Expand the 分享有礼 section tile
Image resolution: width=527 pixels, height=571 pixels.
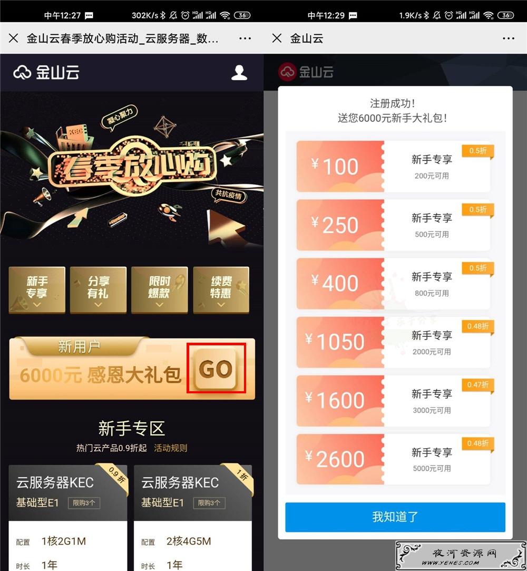[98, 289]
